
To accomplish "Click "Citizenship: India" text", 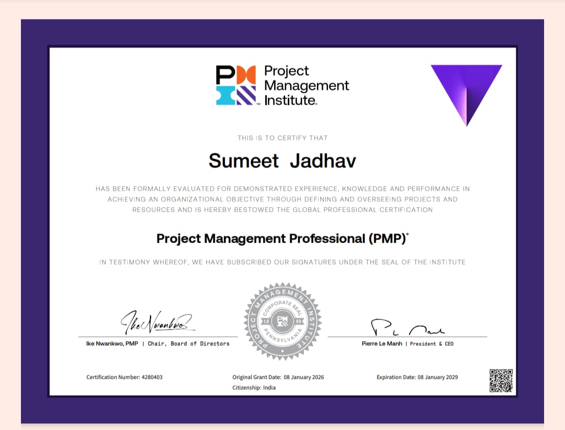I will (x=254, y=388).
